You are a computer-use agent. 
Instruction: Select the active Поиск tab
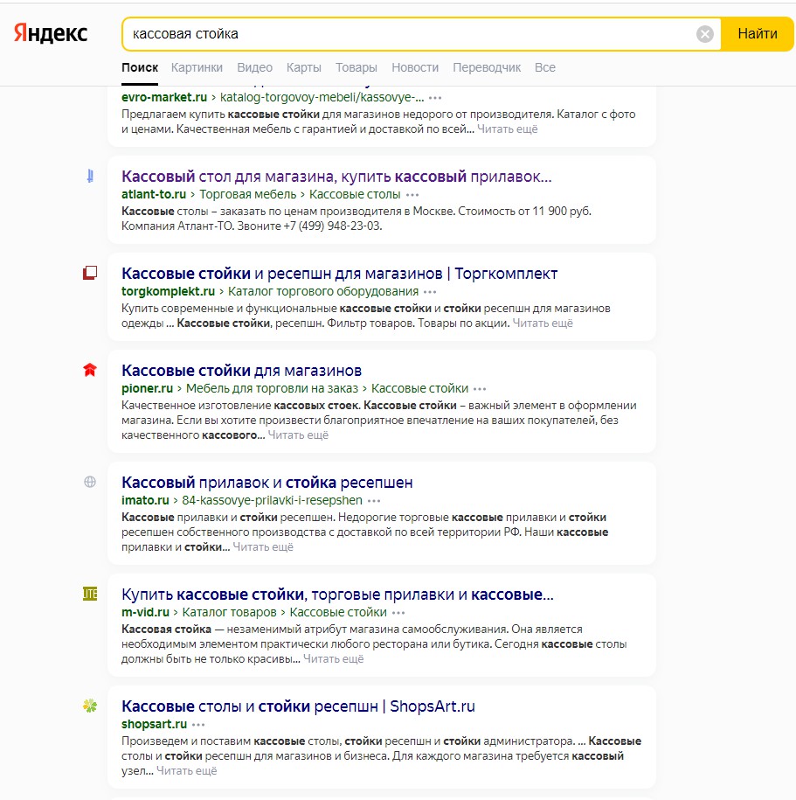pyautogui.click(x=140, y=67)
